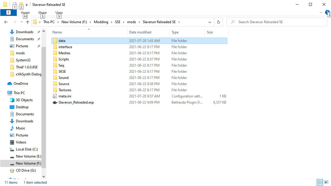Open Downloads in Quick access

pyautogui.click(x=24, y=32)
